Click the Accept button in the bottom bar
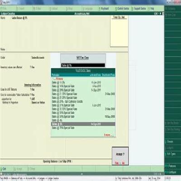Screen dimensions: 181x181 coord(18,169)
